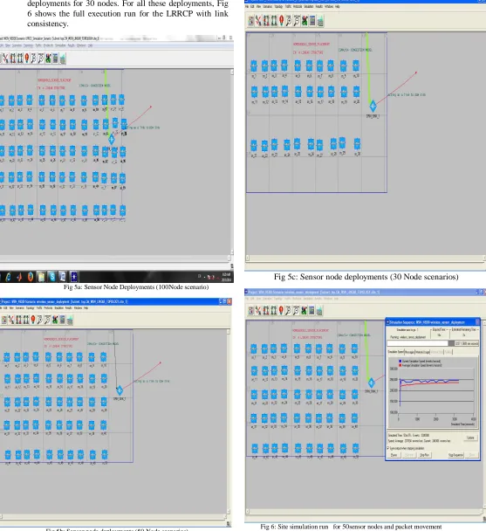This screenshot has height=531, width=486.
Task: Click Stop Run button in simulation dialog
Action: [424, 455]
